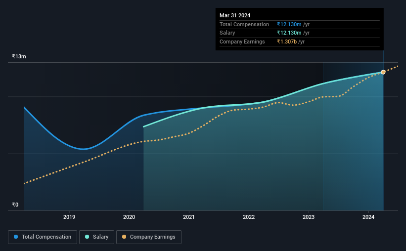
Task: Click the 2019 x-axis label
Action: pos(69,217)
